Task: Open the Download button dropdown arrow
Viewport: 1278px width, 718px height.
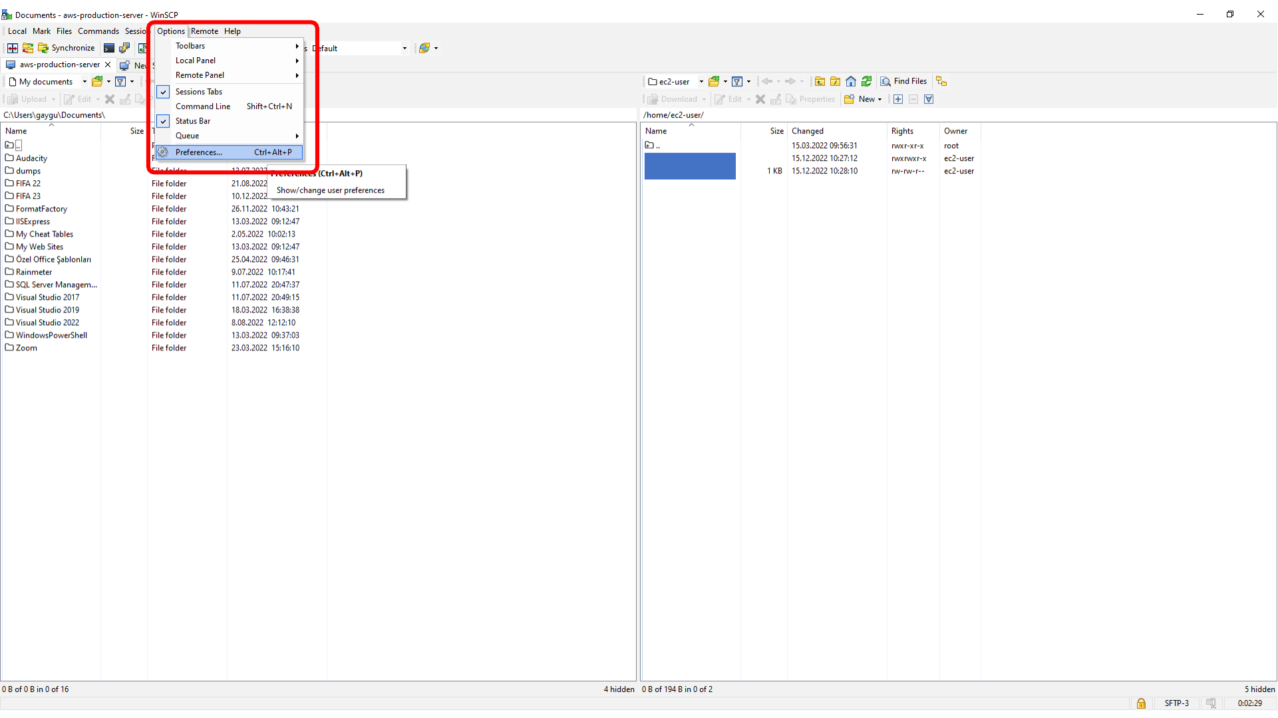Action: 704,99
